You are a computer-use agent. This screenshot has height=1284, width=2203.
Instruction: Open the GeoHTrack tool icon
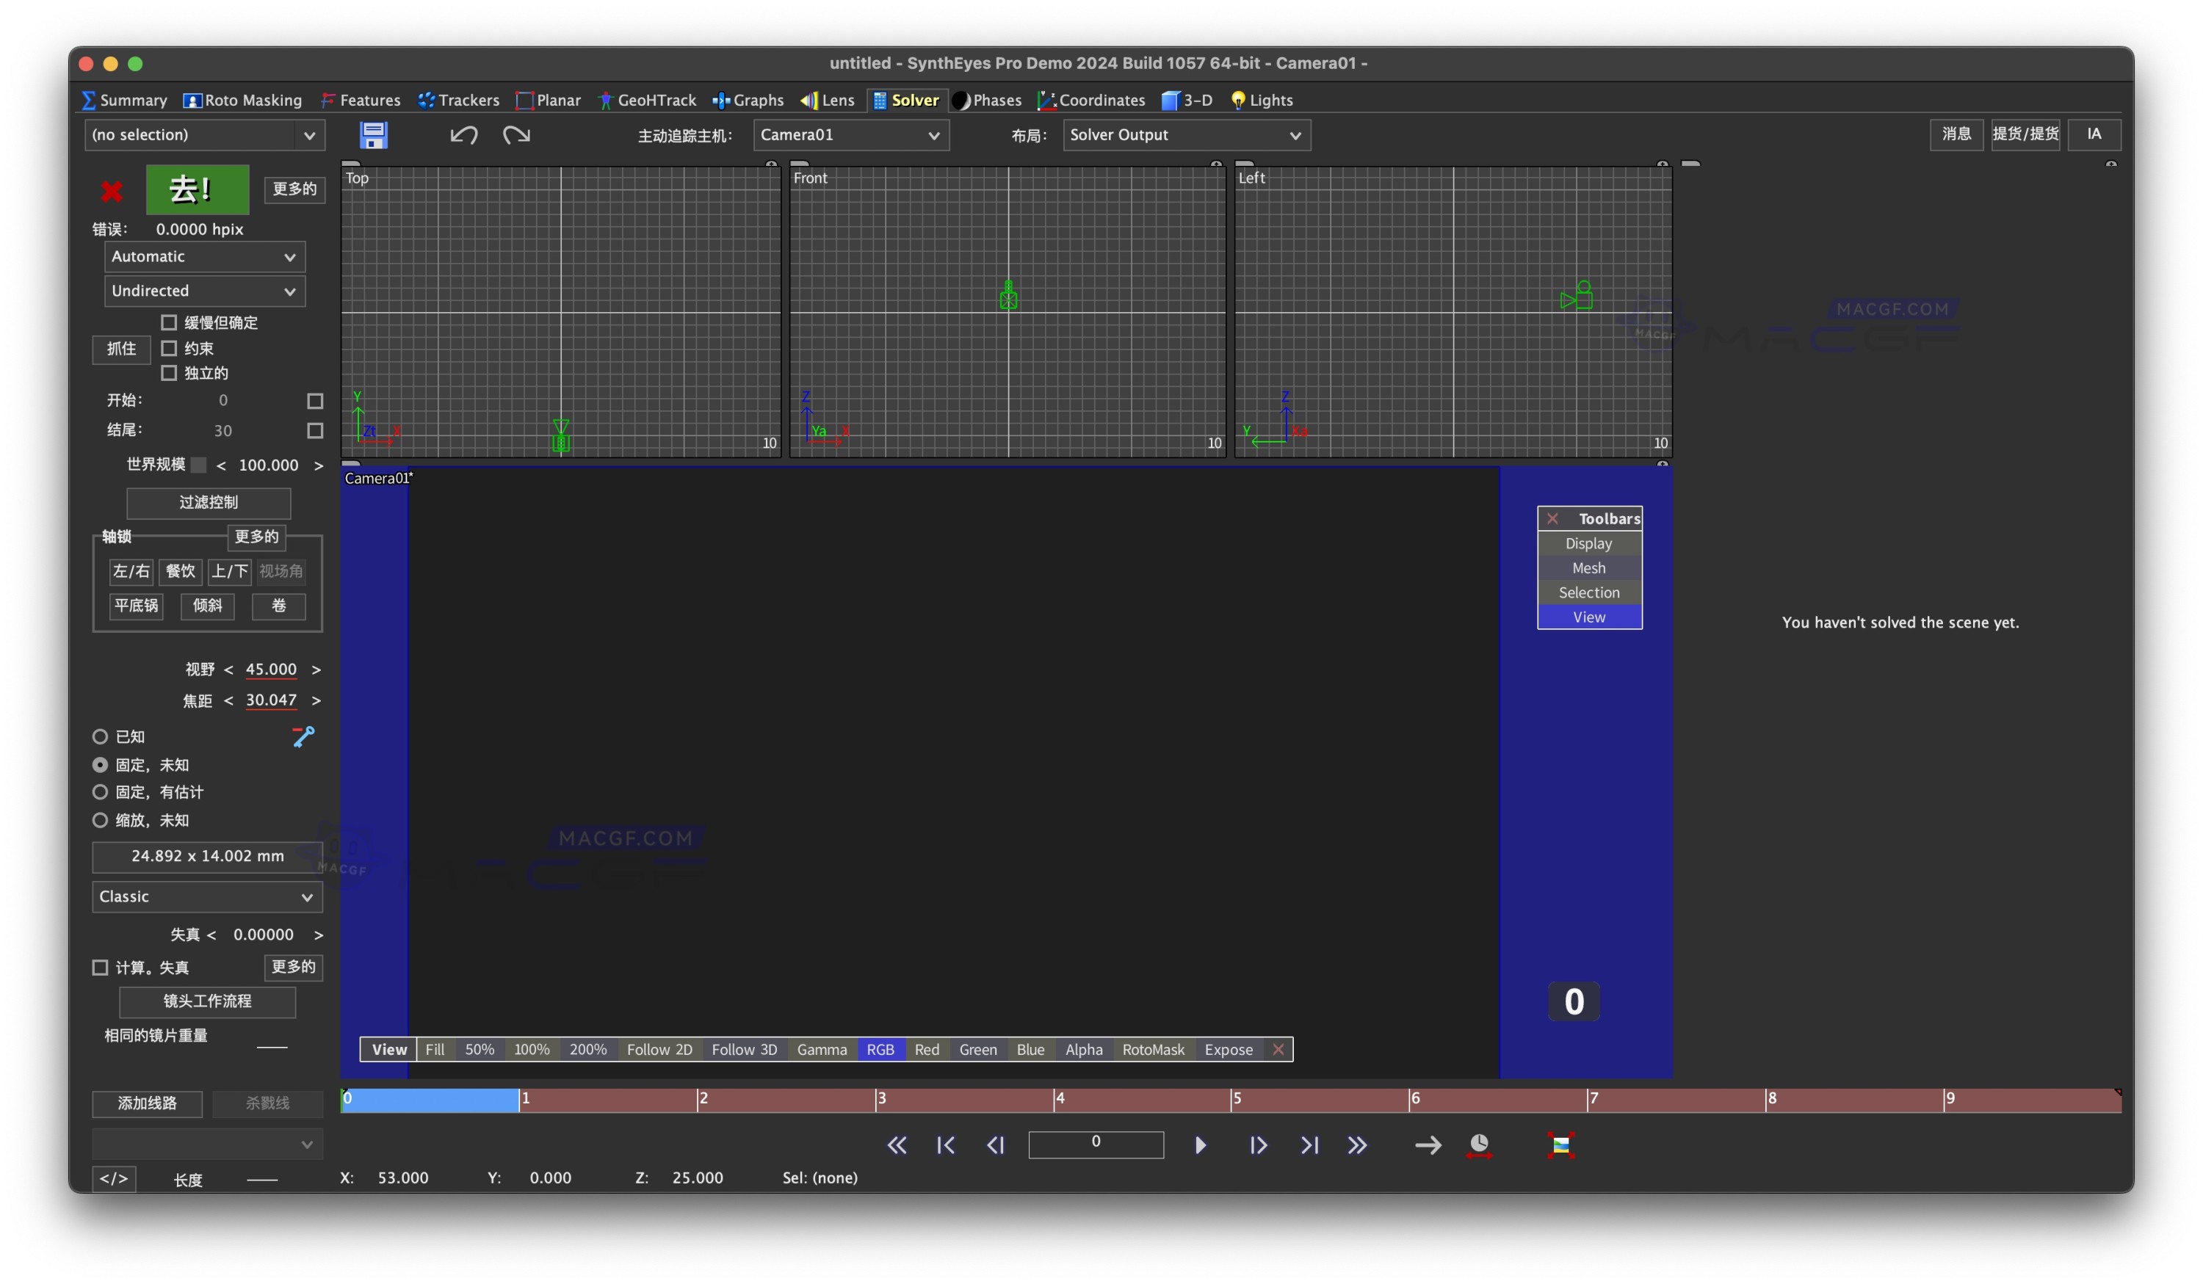(x=605, y=100)
